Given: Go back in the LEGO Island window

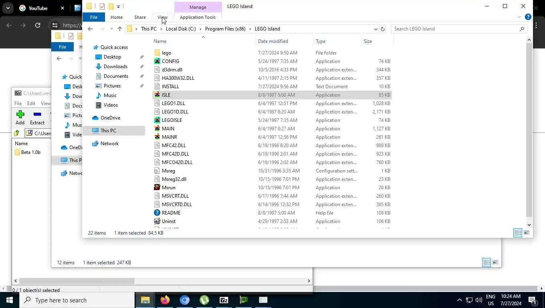Looking at the screenshot, I should pyautogui.click(x=90, y=29).
